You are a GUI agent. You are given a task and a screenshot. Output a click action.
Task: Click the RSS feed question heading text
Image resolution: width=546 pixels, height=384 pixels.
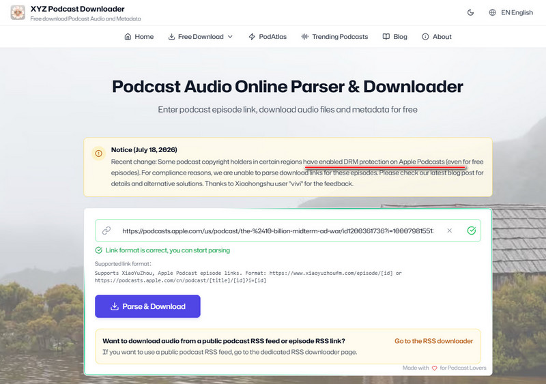point(224,341)
